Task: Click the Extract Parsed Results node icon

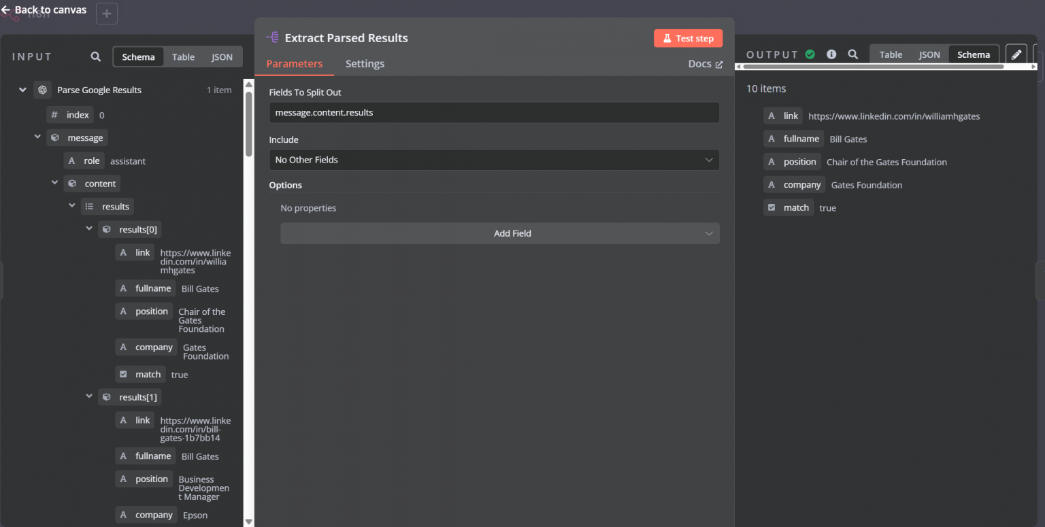Action: tap(272, 37)
